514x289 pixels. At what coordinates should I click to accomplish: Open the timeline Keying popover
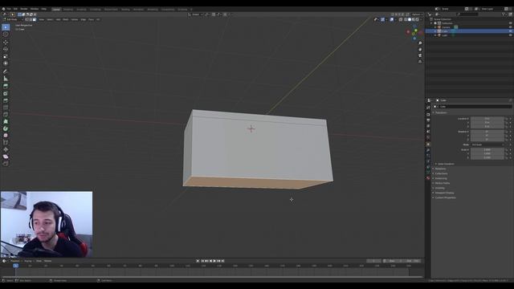coord(29,261)
